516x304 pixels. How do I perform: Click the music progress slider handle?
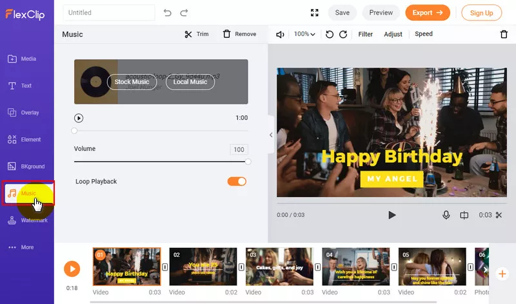(74, 131)
